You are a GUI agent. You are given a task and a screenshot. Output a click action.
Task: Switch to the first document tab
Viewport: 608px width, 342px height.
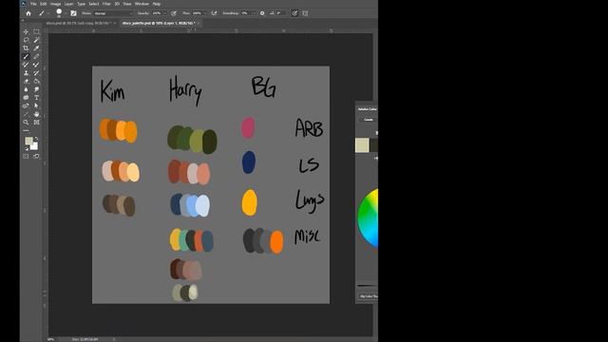coord(80,23)
